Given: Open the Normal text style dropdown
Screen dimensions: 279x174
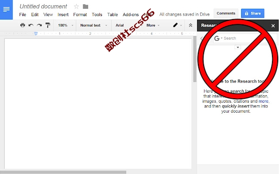Looking at the screenshot, I should coord(94,25).
